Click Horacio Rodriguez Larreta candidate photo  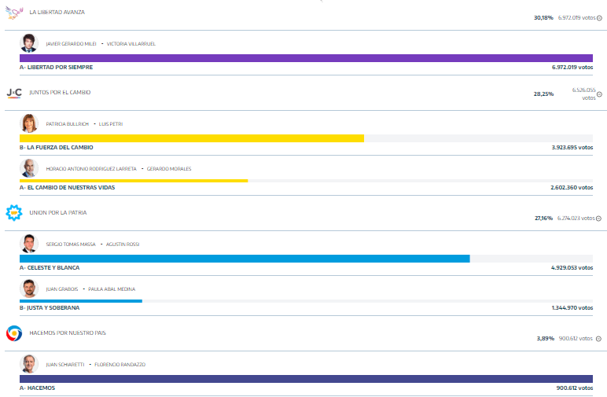(29, 168)
